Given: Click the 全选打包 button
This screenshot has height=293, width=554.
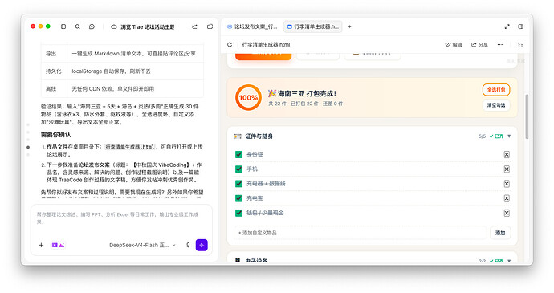Looking at the screenshot, I should (x=496, y=90).
